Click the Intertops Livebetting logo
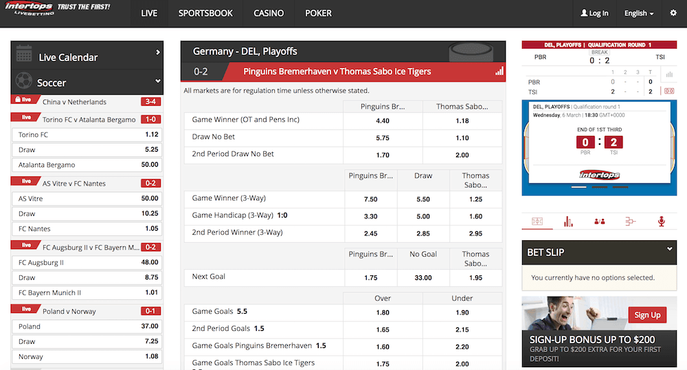The height and width of the screenshot is (370, 687). click(30, 8)
